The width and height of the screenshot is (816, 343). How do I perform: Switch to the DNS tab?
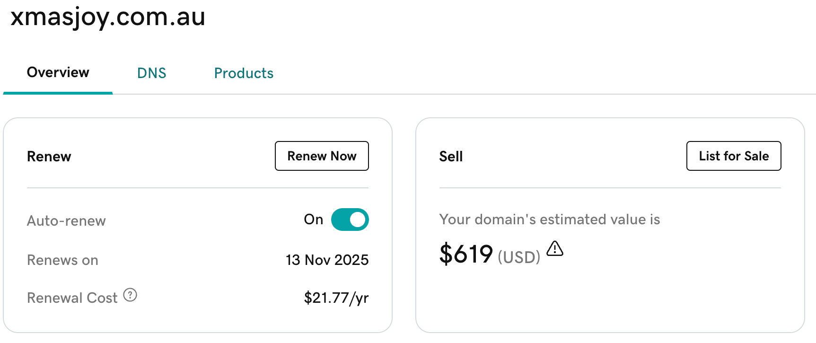(x=151, y=73)
